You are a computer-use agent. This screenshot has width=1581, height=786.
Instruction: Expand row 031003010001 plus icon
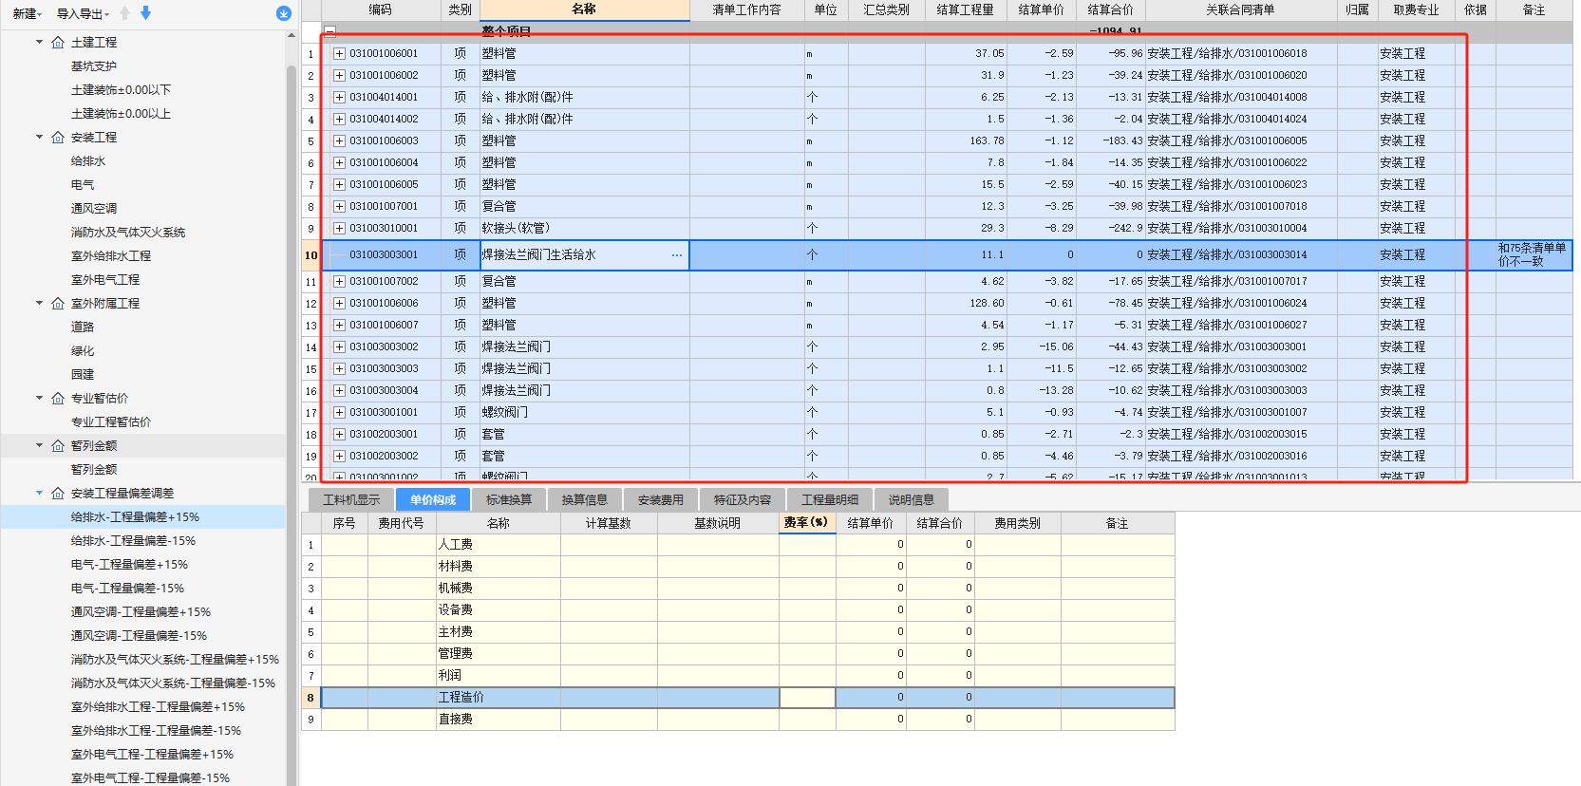tap(339, 228)
